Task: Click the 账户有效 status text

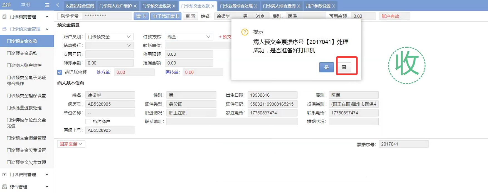Action: click(390, 16)
